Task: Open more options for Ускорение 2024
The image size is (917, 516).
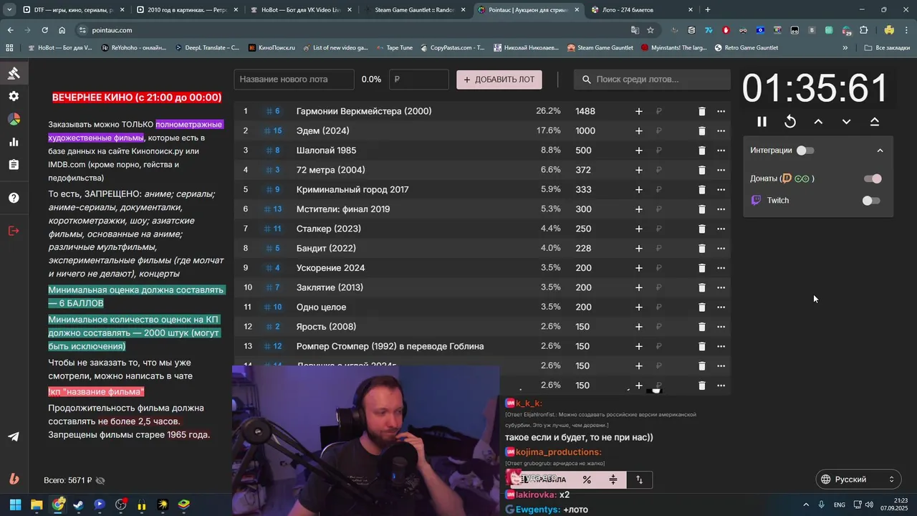Action: click(721, 268)
